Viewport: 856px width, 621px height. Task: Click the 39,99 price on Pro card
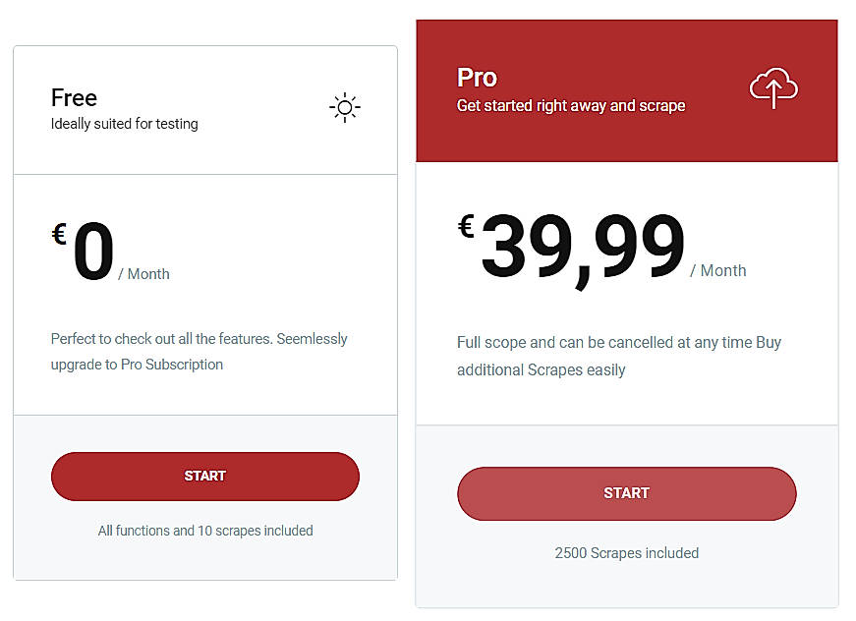point(580,244)
